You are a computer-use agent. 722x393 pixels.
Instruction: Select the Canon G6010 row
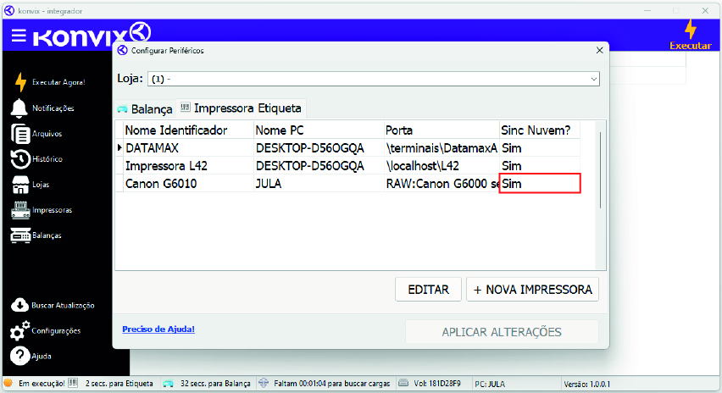347,184
